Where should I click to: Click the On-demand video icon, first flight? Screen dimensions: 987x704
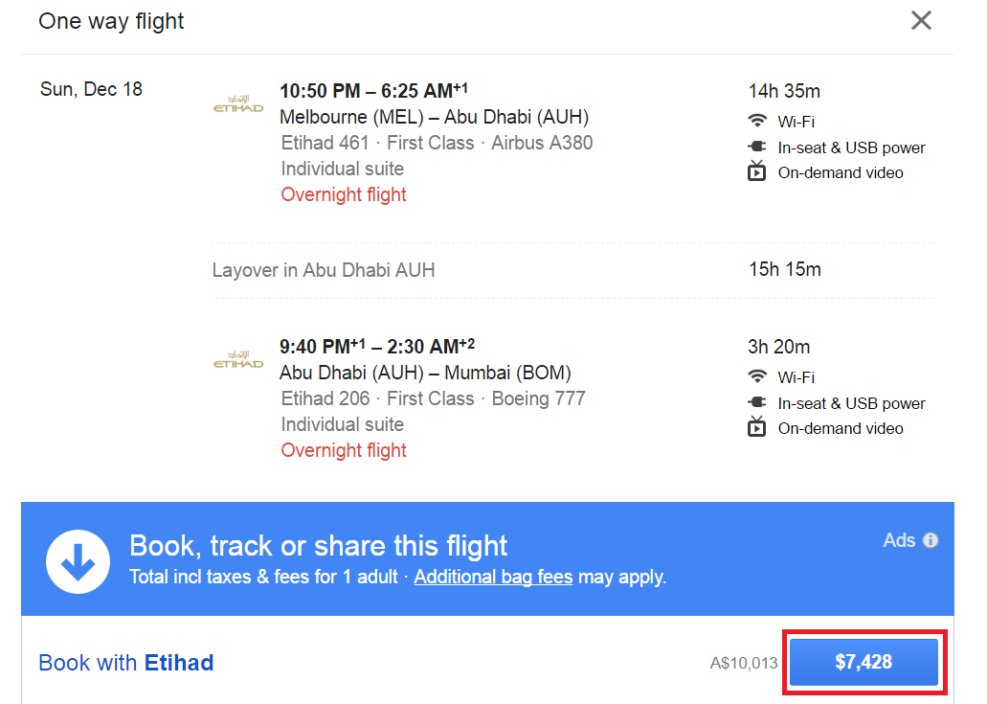756,171
